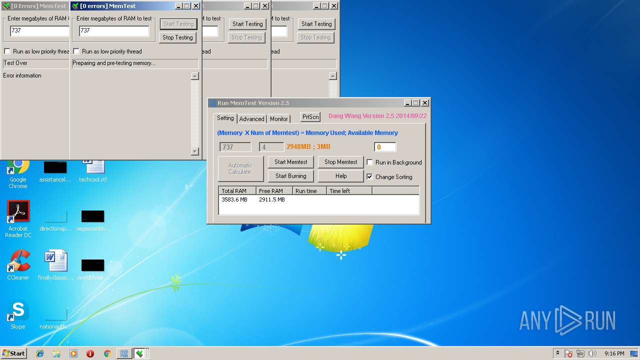
Task: Focus RAM megabytes field in active MemTest
Action: click(x=114, y=30)
